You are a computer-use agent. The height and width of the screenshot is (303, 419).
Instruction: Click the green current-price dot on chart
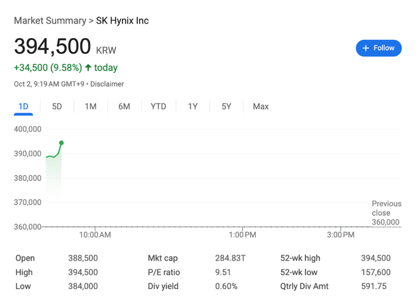tap(62, 143)
